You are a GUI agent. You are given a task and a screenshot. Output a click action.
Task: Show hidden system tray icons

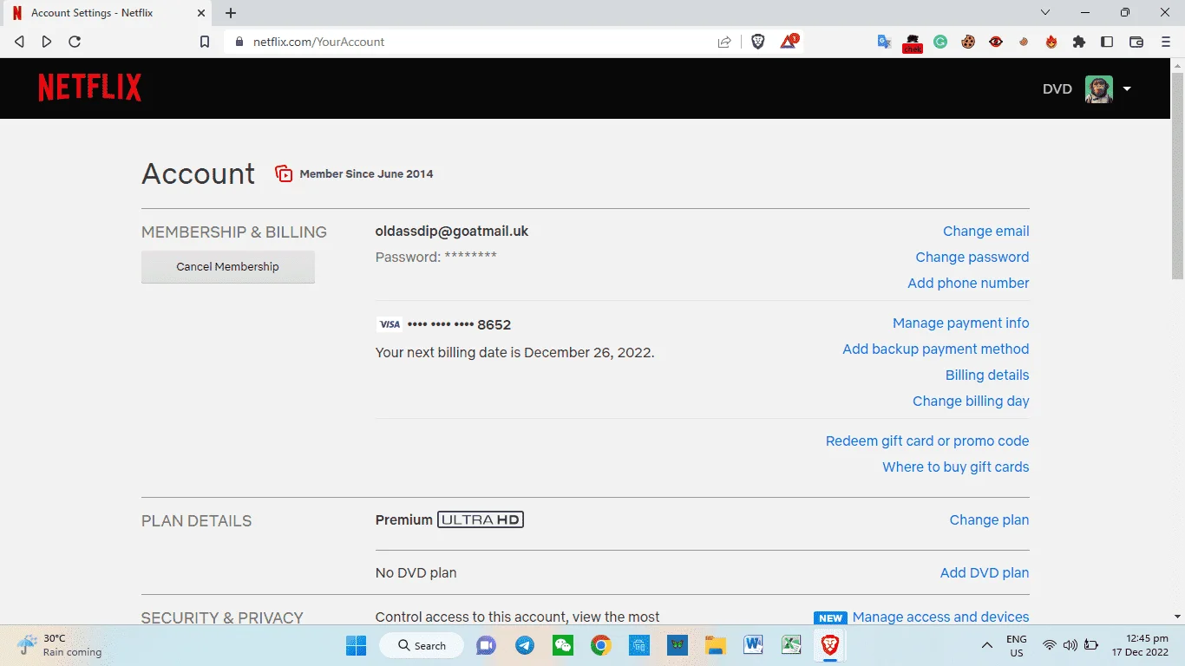986,645
